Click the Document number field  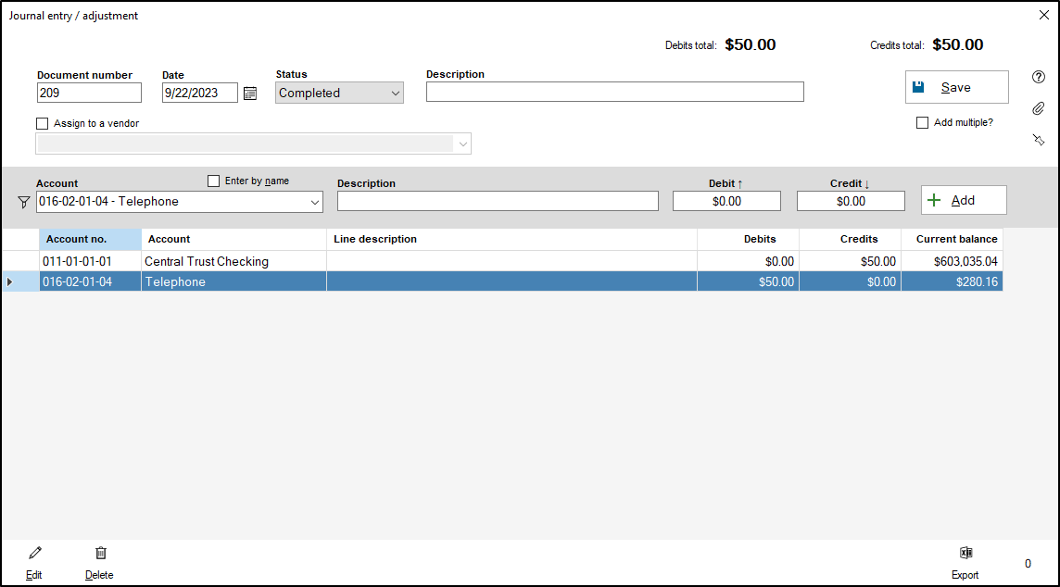pos(89,93)
